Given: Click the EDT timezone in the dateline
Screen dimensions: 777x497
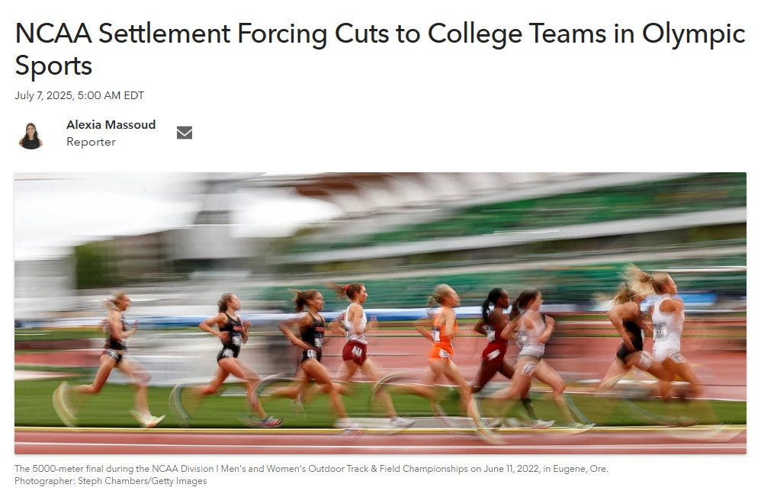Looking at the screenshot, I should point(133,95).
